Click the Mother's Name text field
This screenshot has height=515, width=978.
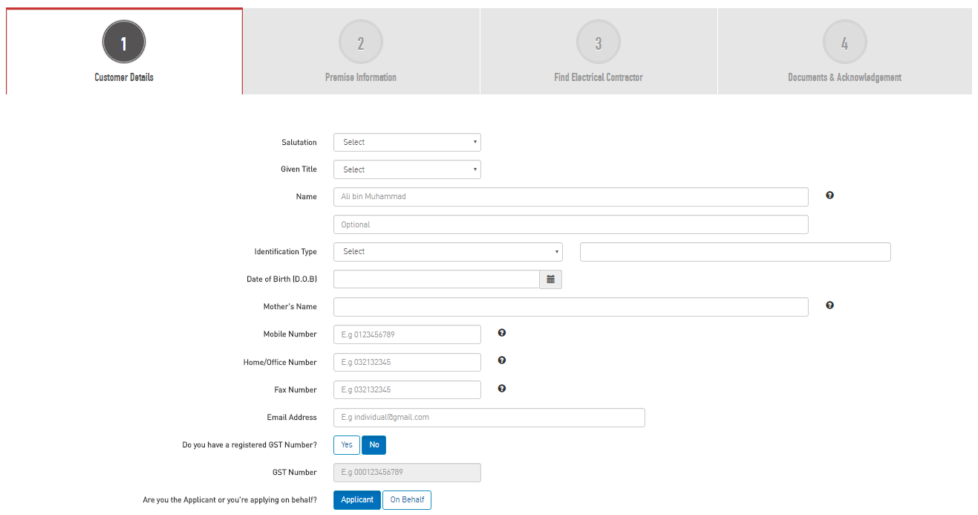point(570,307)
